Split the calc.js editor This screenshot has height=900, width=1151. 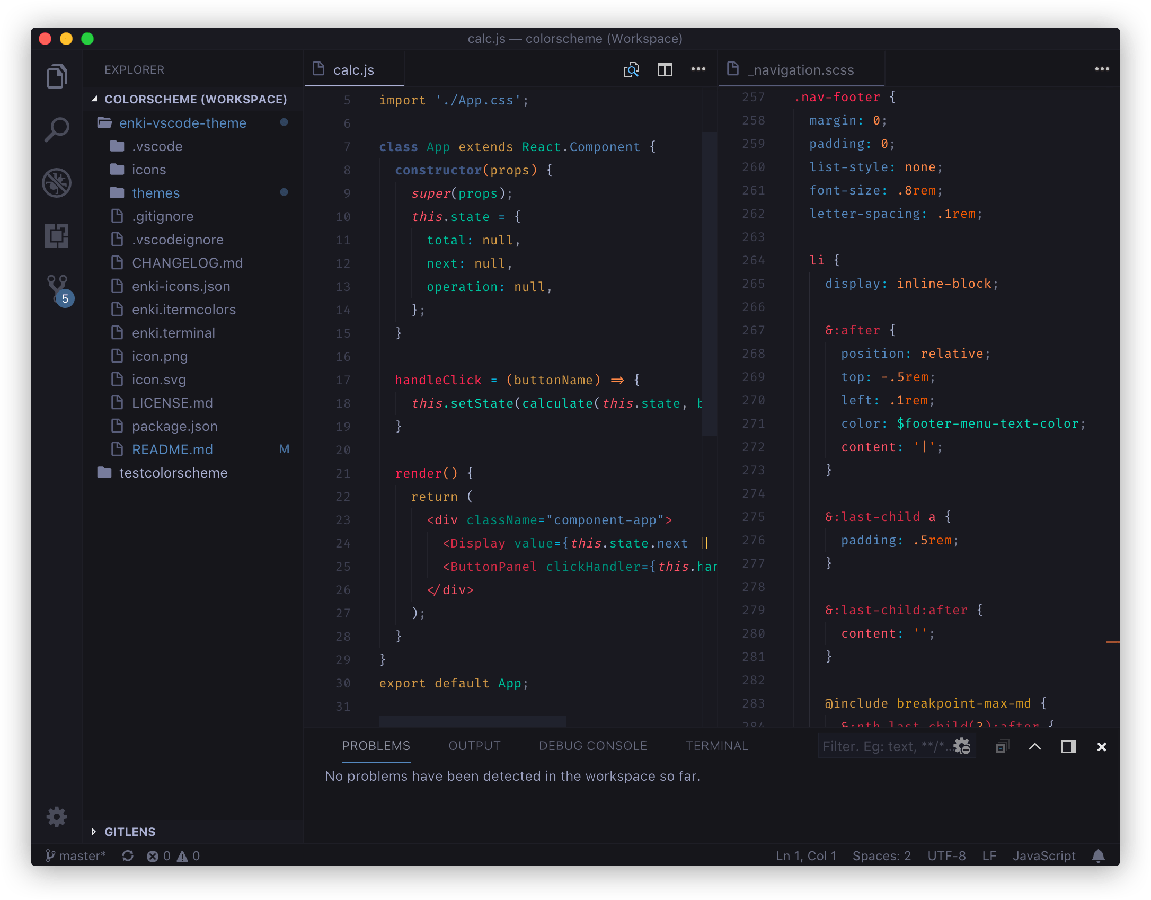tap(665, 69)
